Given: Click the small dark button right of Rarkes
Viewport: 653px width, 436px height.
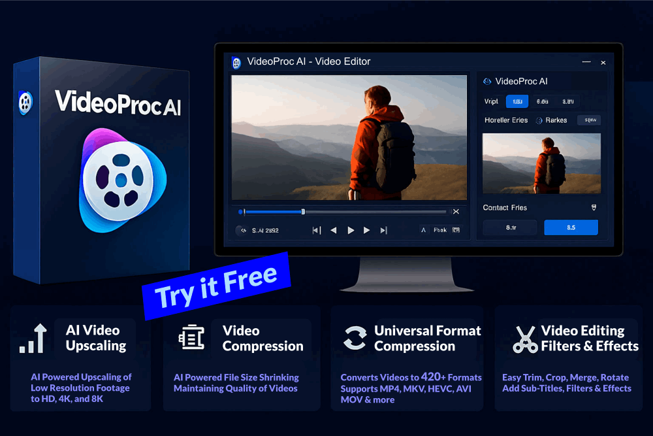Looking at the screenshot, I should (x=589, y=120).
